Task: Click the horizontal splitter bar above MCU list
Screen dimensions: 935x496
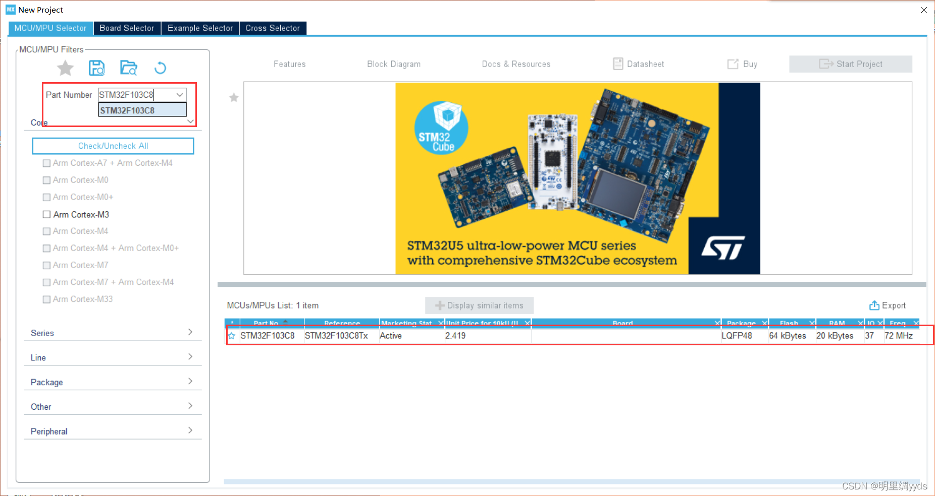Action: (572, 284)
